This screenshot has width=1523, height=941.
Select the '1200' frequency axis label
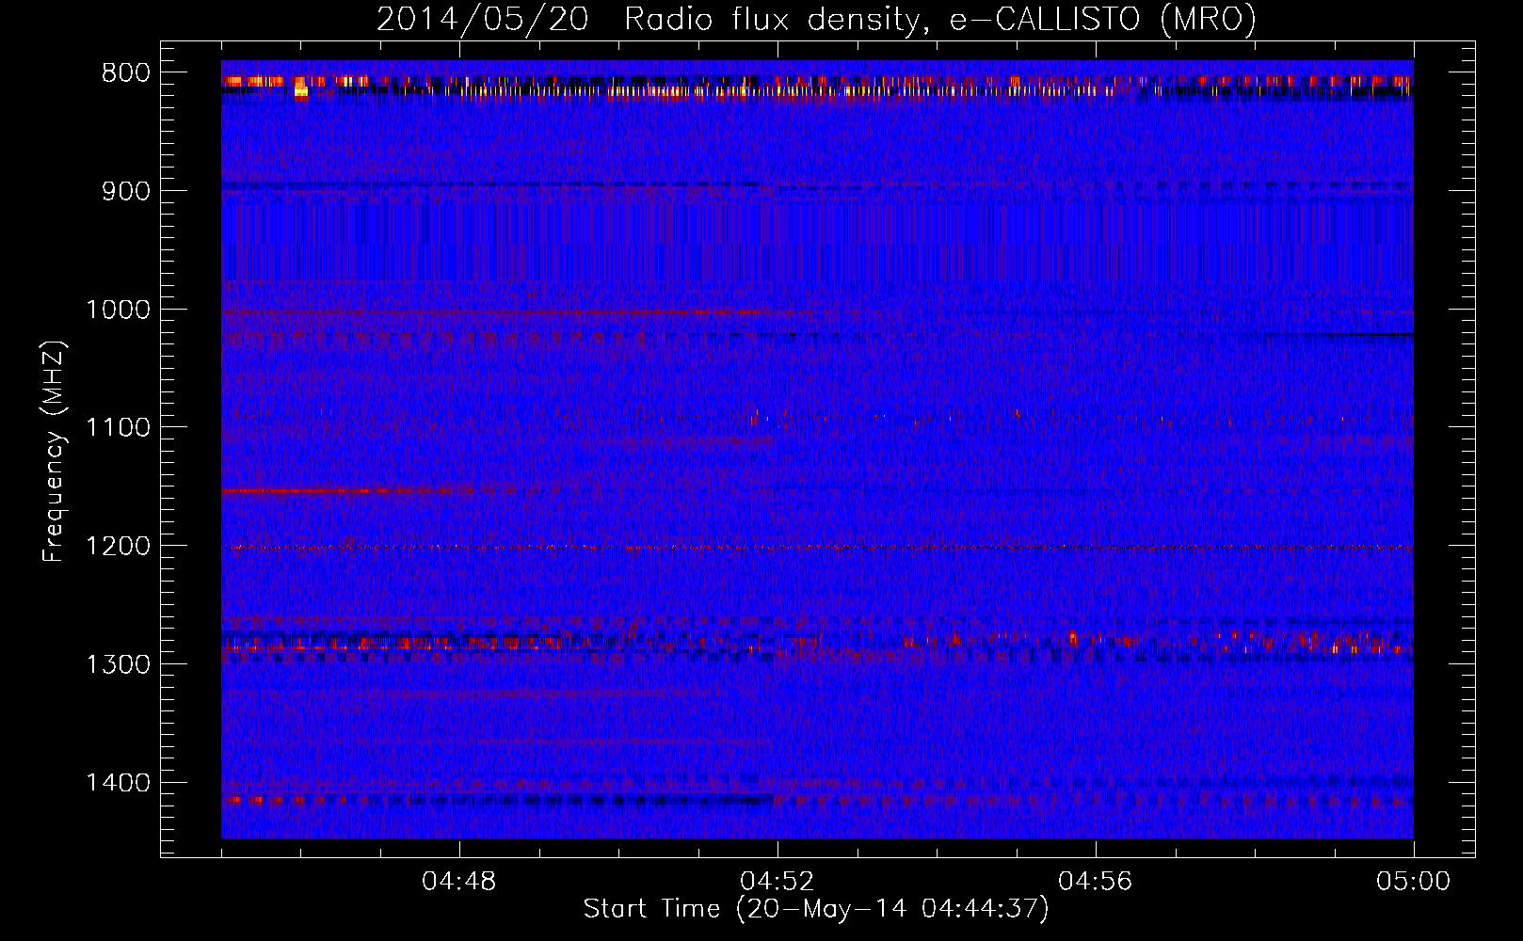118,547
